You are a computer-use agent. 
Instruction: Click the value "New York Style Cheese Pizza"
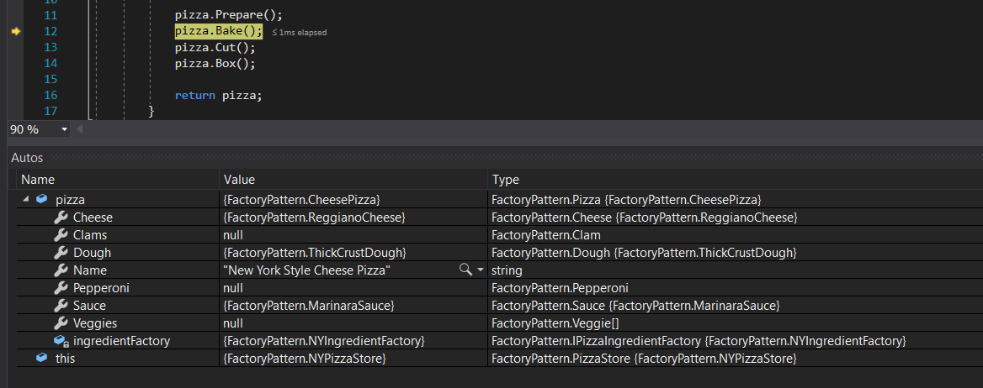307,270
